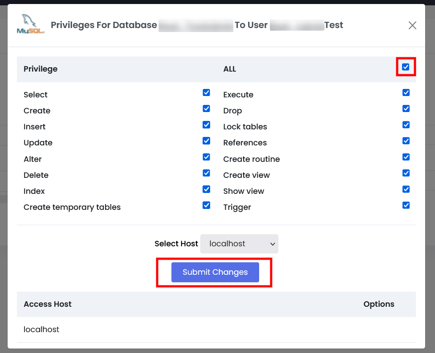Toggle the Index privilege checkbox
The height and width of the screenshot is (353, 435).
coord(206,189)
